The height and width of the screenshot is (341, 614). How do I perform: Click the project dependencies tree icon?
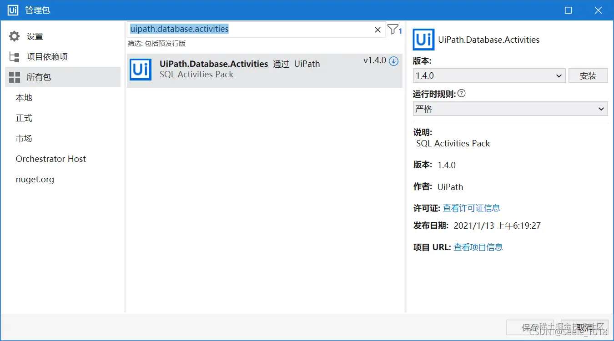[15, 57]
